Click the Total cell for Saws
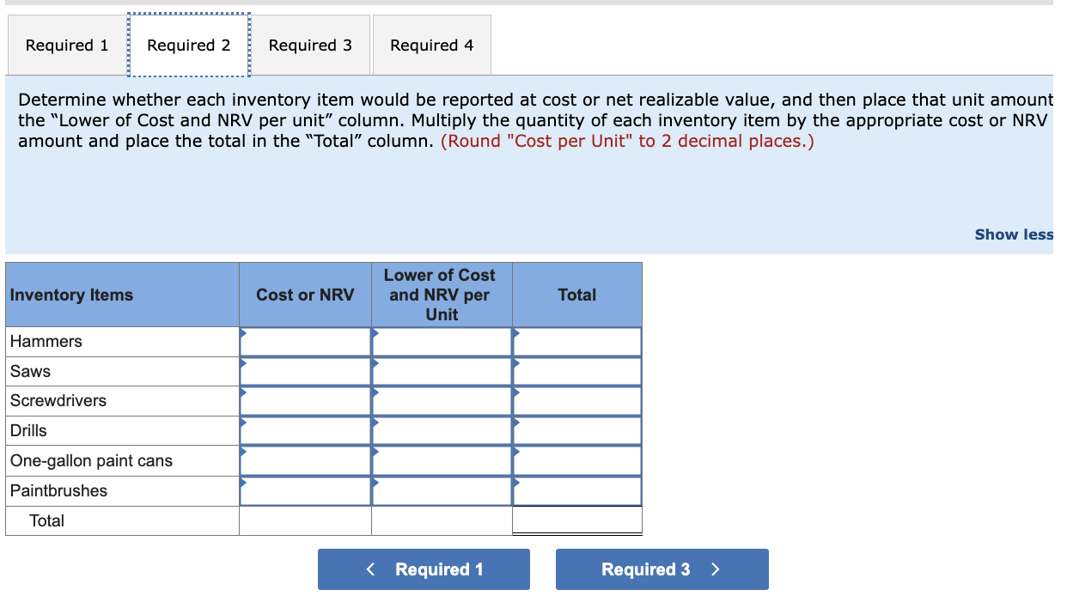Image resolution: width=1067 pixels, height=608 pixels. tap(576, 371)
